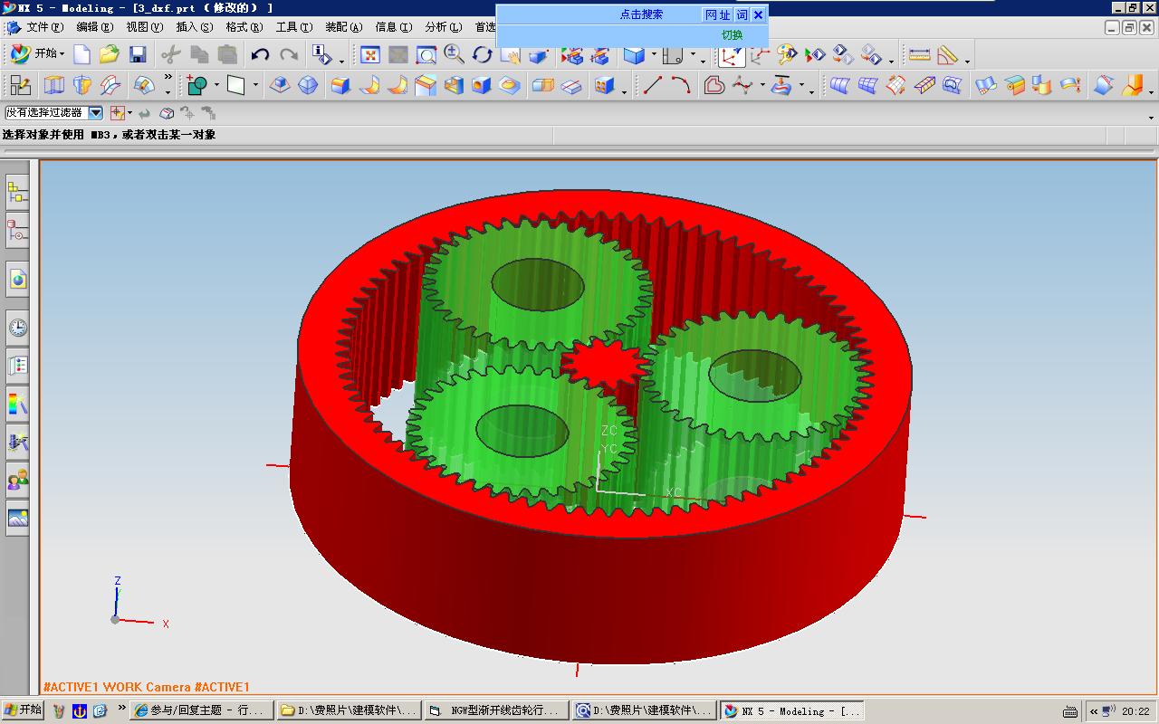
Task: Click the New file icon
Action: (81, 55)
